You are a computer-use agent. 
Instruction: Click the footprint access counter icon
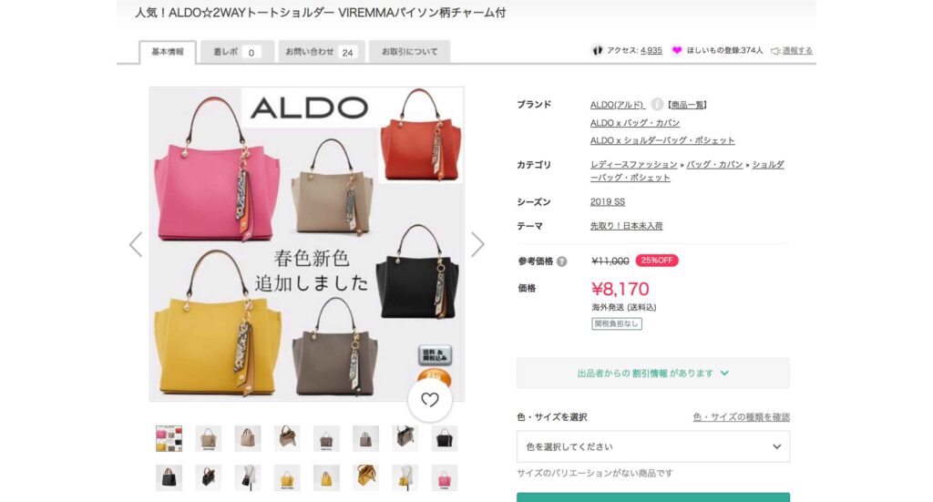[x=598, y=50]
